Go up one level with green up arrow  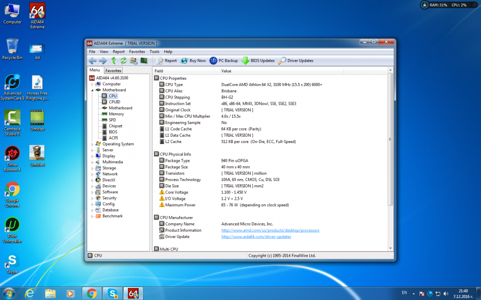click(114, 60)
